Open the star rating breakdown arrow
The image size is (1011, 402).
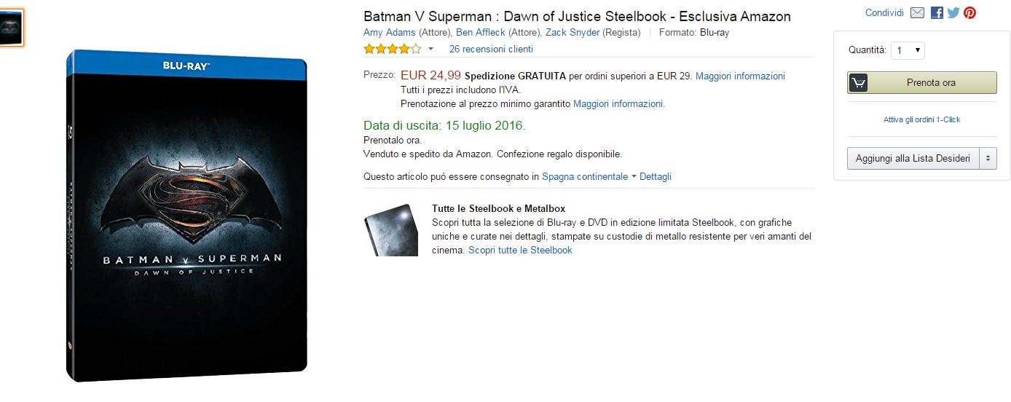click(430, 50)
